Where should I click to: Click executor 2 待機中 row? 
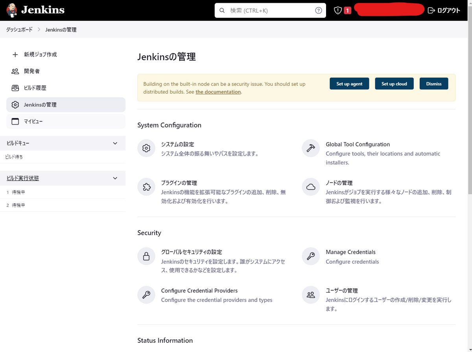[x=63, y=205]
